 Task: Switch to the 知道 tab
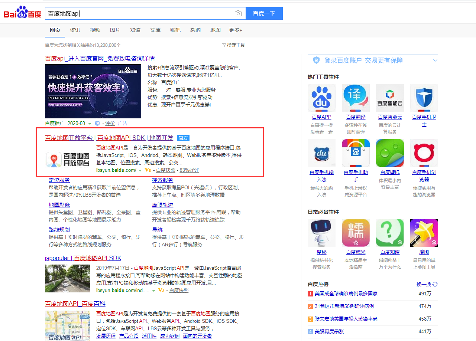click(x=135, y=30)
